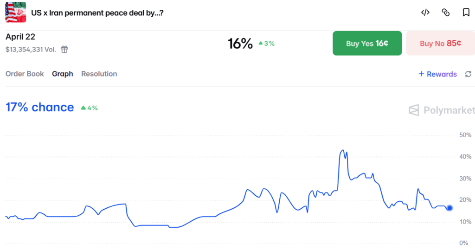
Task: Bookmark this market
Action: point(466,13)
